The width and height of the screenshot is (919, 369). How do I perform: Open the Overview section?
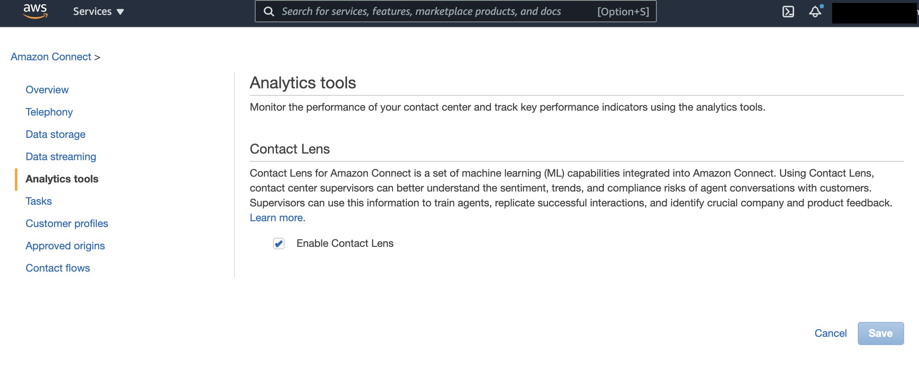tap(47, 90)
